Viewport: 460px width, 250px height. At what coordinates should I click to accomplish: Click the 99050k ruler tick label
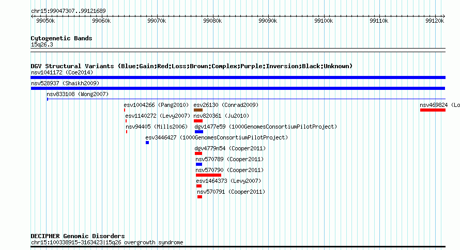pos(45,21)
